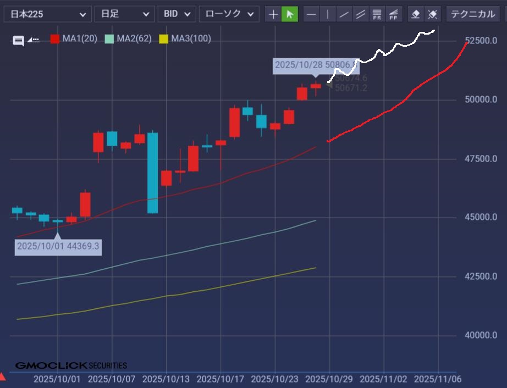Click the red MA1(20) color swatch
Viewport: 507px width, 388px height.
[x=55, y=39]
